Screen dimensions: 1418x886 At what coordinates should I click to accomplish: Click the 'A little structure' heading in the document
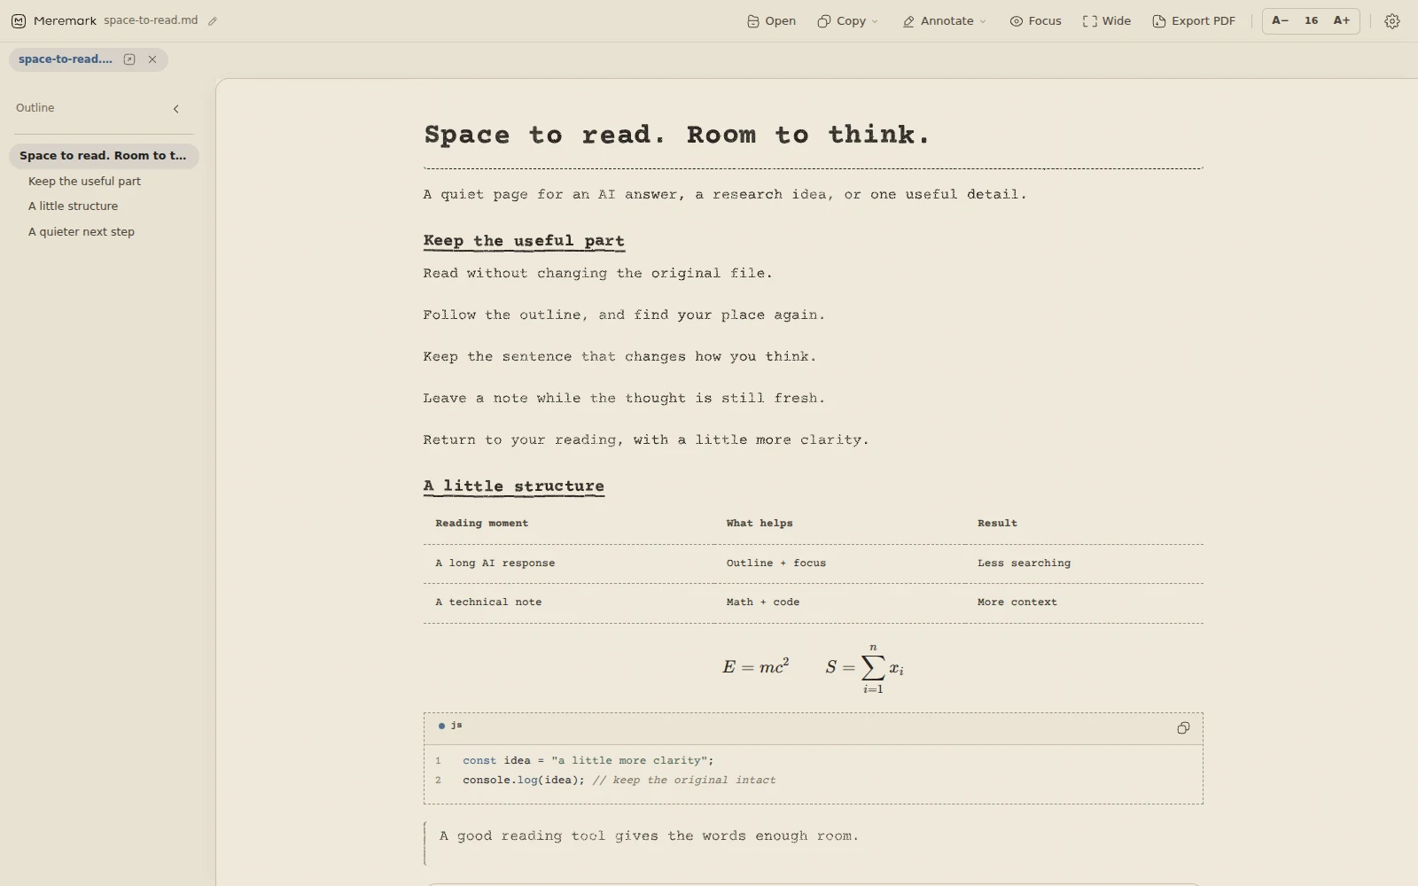[x=514, y=486]
